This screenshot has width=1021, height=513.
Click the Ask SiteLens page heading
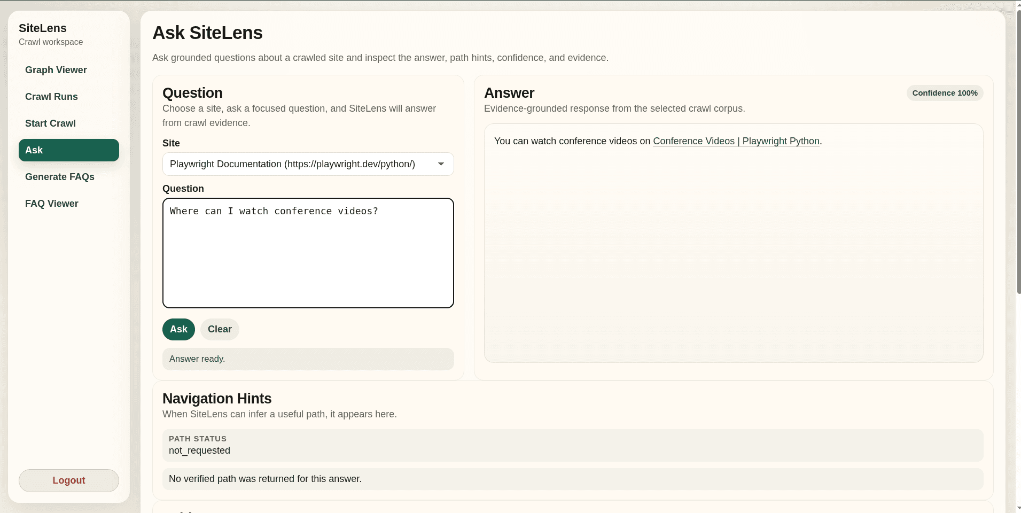point(207,33)
